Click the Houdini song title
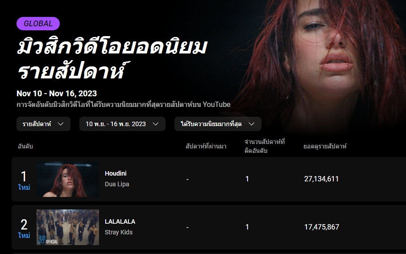This screenshot has height=254, width=406. (x=116, y=173)
